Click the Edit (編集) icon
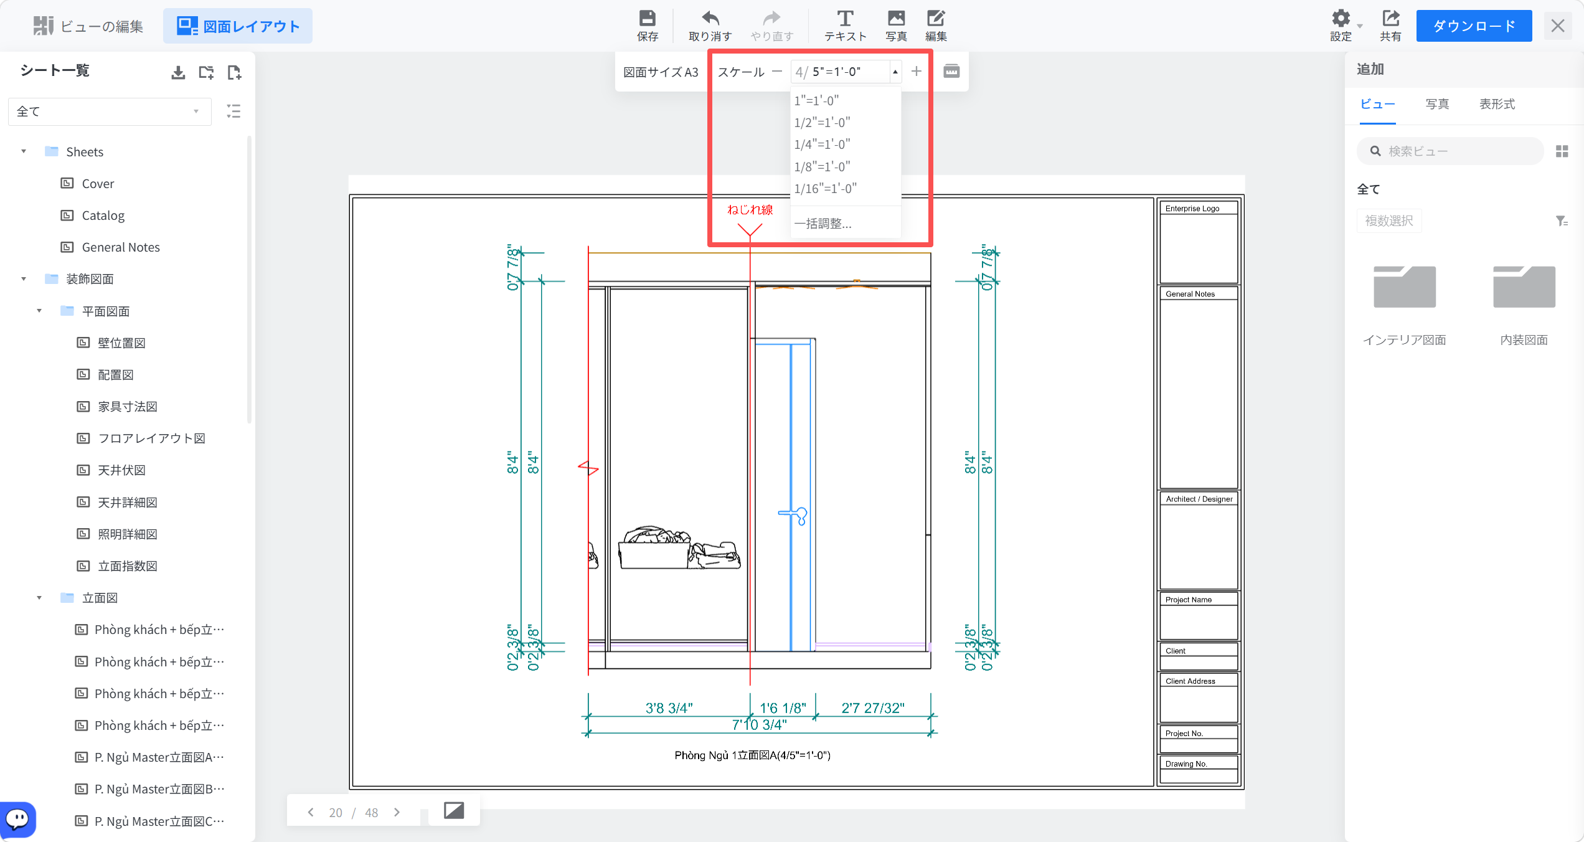This screenshot has height=842, width=1584. tap(936, 26)
